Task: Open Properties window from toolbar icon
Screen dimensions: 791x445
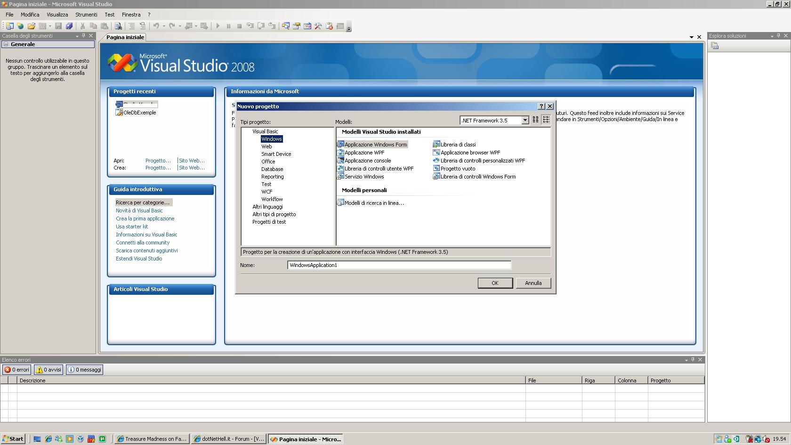Action: (296, 26)
